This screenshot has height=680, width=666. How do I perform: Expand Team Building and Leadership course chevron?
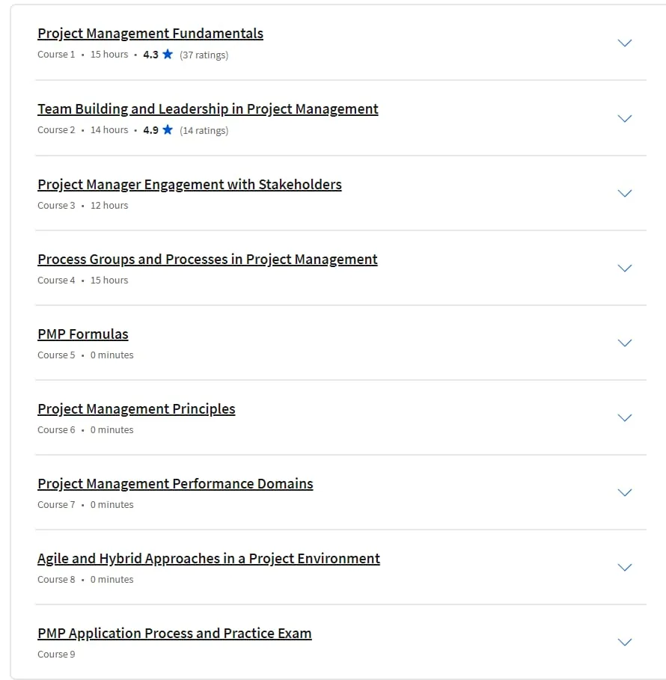point(624,118)
